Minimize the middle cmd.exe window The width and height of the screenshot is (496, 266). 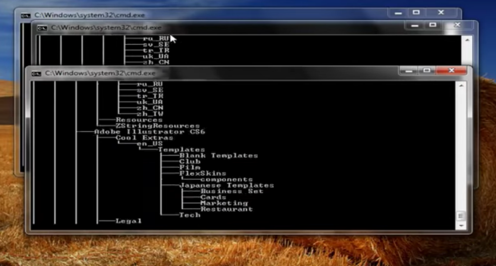point(415,25)
